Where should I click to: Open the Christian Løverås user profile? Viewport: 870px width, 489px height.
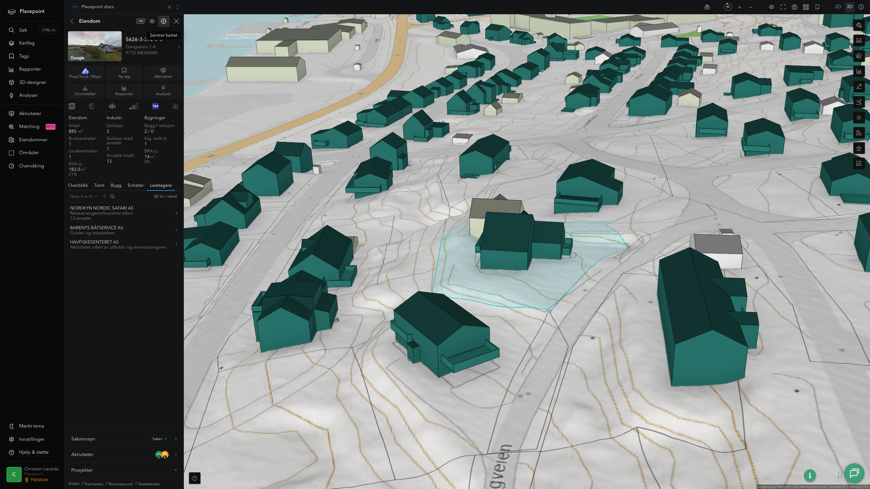click(x=33, y=474)
